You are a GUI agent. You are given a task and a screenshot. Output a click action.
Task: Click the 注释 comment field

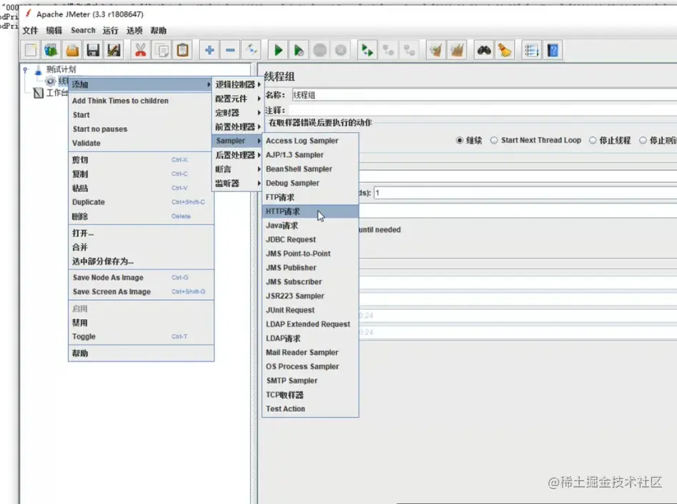483,111
